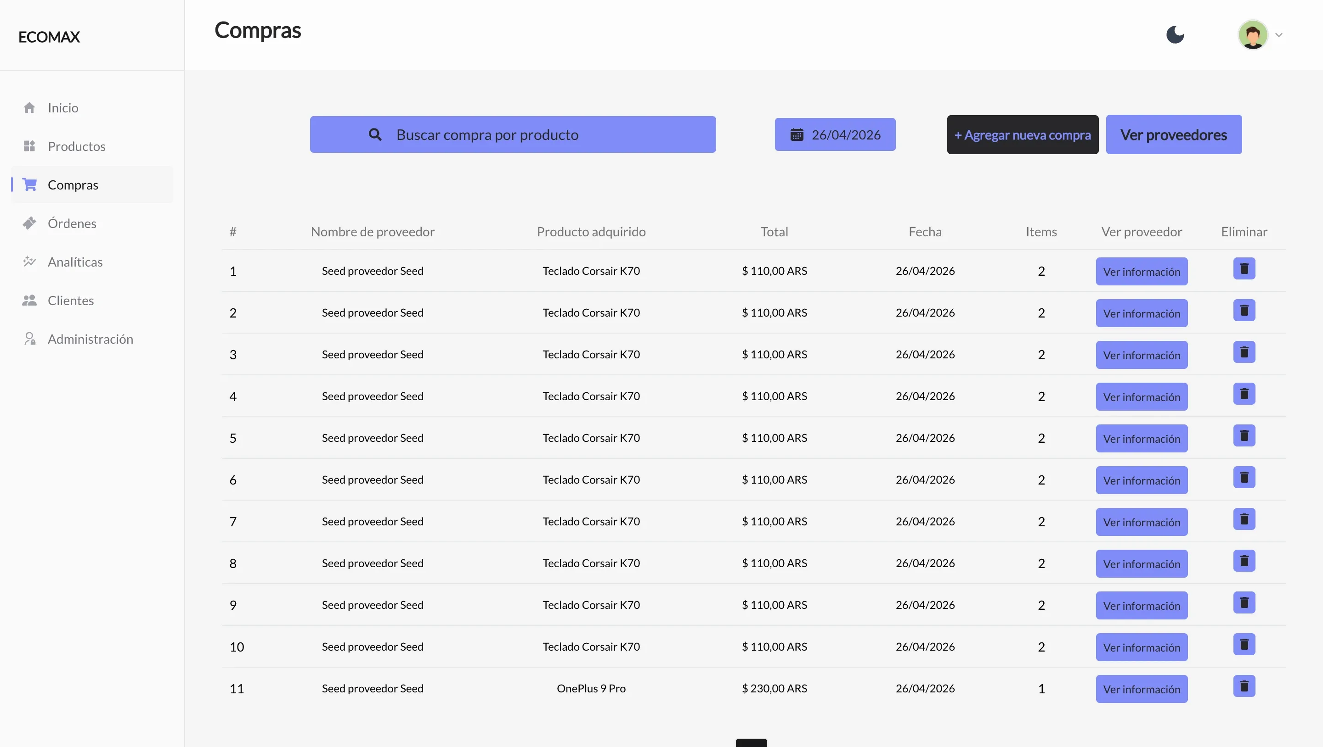Delete purchase row 4 with trash icon

point(1244,394)
